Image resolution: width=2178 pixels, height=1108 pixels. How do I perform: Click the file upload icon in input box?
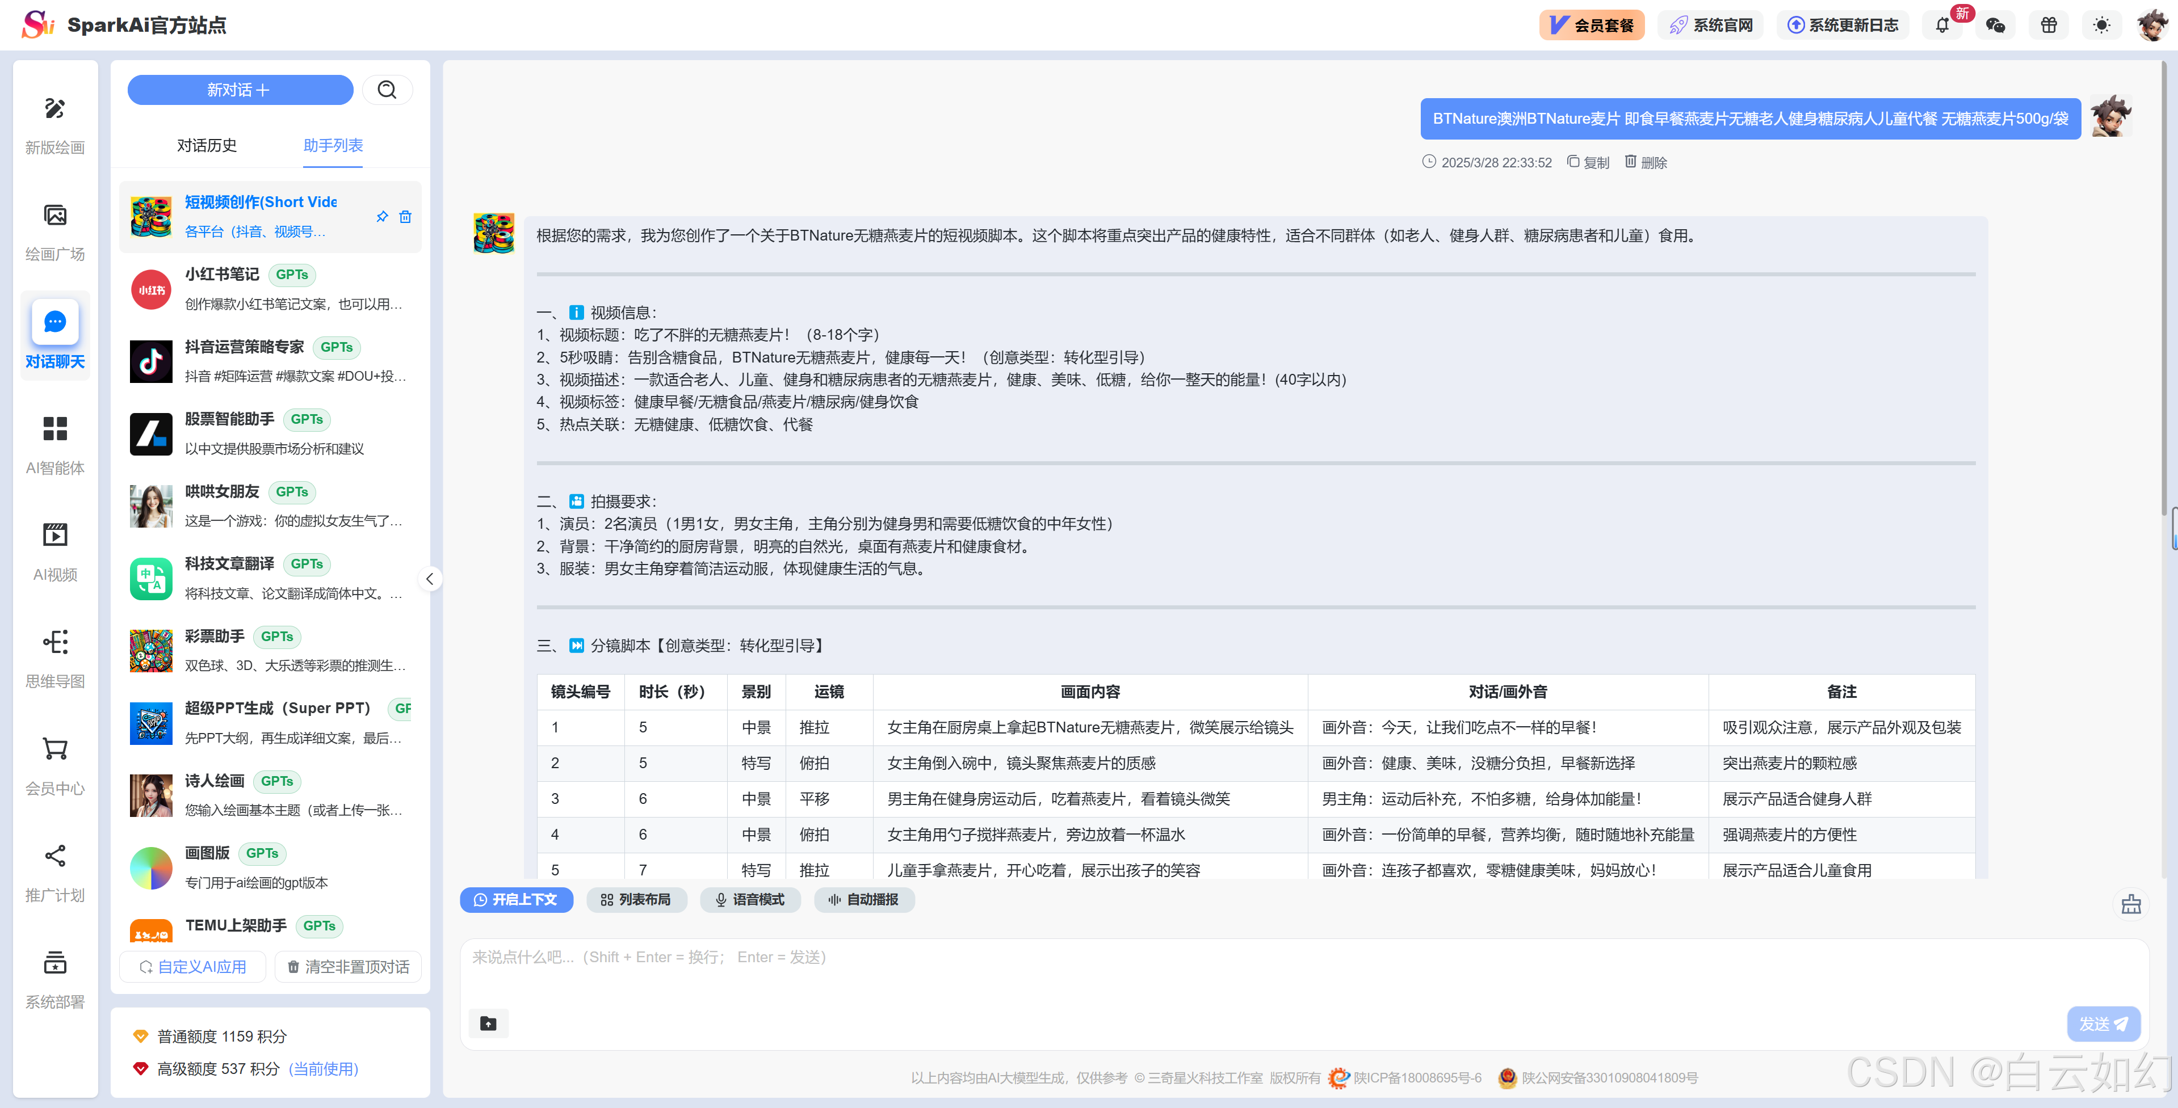tap(489, 1023)
